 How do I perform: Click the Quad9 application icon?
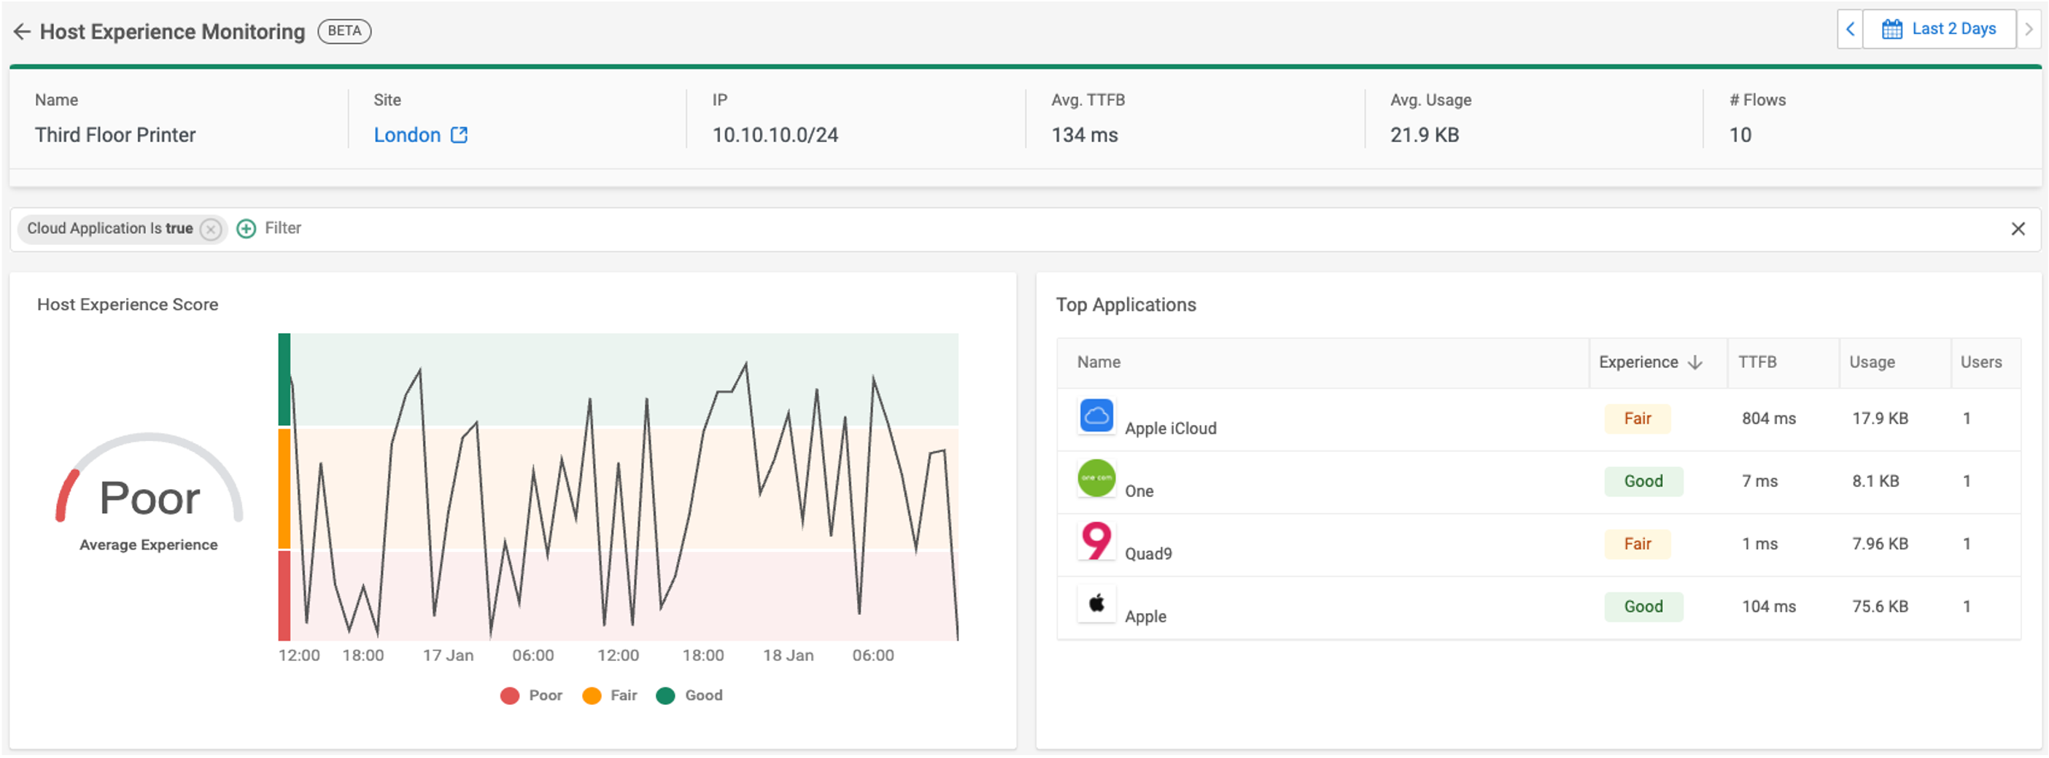(x=1097, y=542)
